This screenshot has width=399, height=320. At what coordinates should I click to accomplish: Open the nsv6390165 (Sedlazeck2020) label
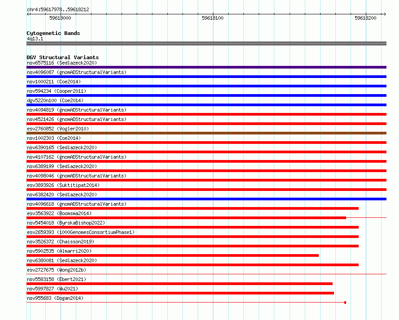pos(62,147)
